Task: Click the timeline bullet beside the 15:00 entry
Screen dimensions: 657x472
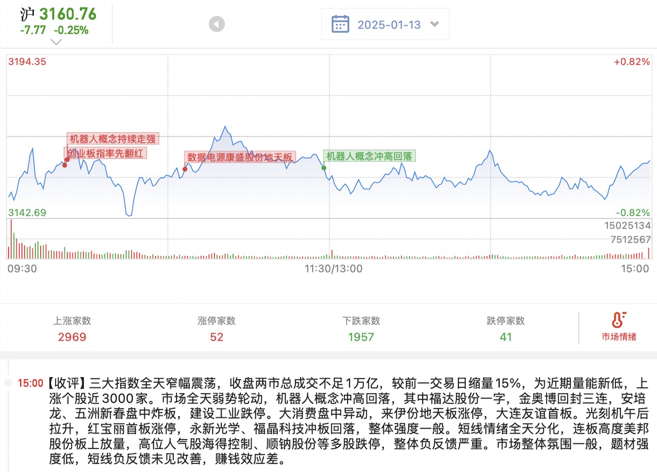Action: [x=8, y=383]
